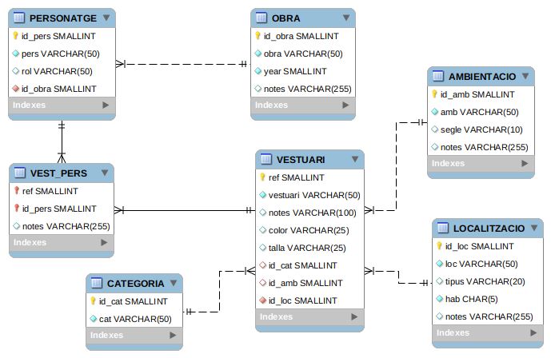
Task: Click the key icon of id_cat in CATEGORIA
Action: tap(93, 301)
